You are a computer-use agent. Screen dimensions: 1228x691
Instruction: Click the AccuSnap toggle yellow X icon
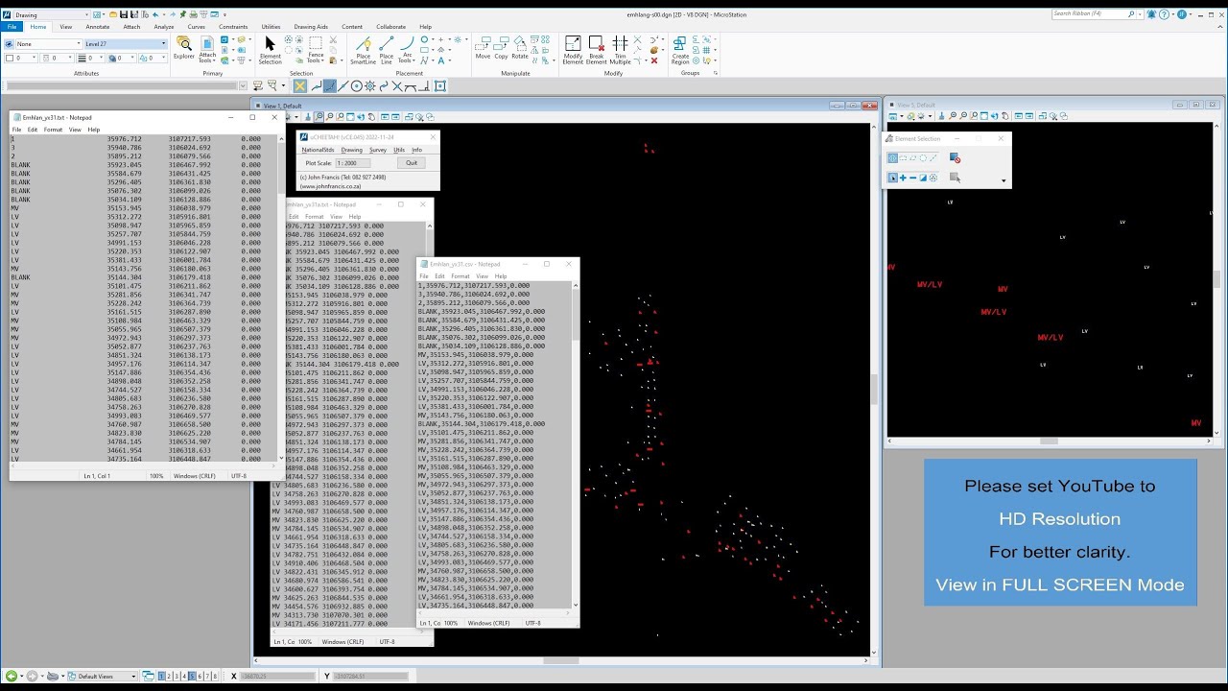(299, 86)
